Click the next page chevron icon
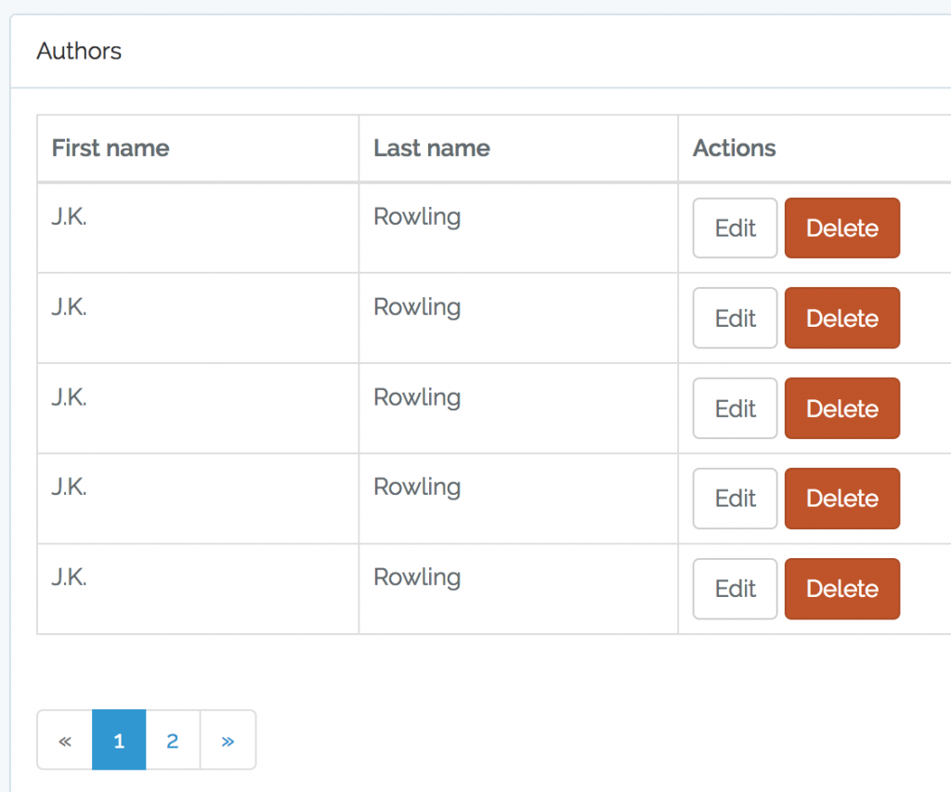The height and width of the screenshot is (792, 951). point(228,740)
